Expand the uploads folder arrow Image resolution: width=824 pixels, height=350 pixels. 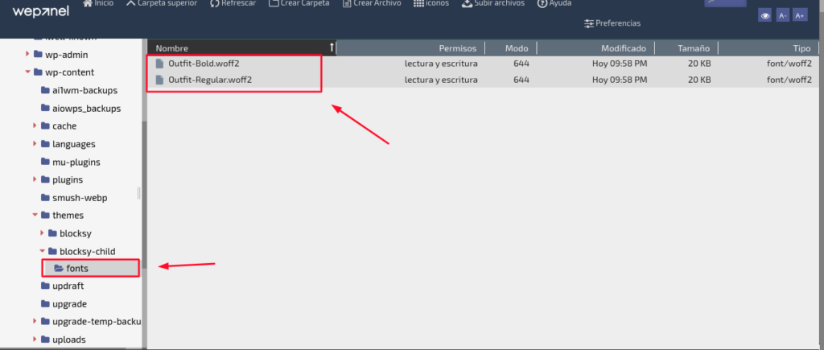point(35,339)
